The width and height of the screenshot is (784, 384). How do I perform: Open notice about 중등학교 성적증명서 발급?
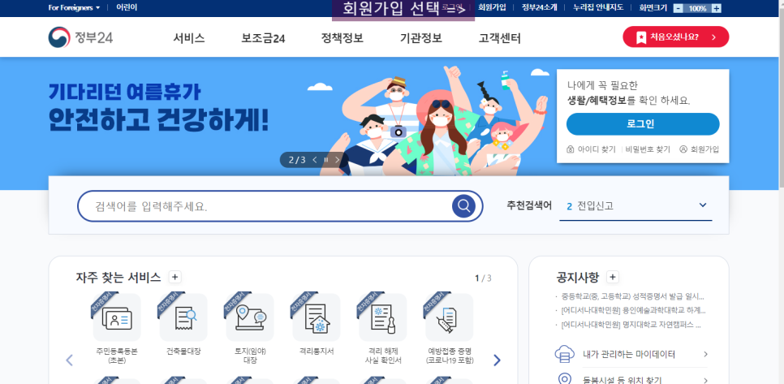coord(633,296)
